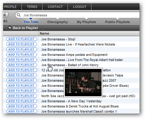
Task: Open the TERMS page
Action: [32, 7]
